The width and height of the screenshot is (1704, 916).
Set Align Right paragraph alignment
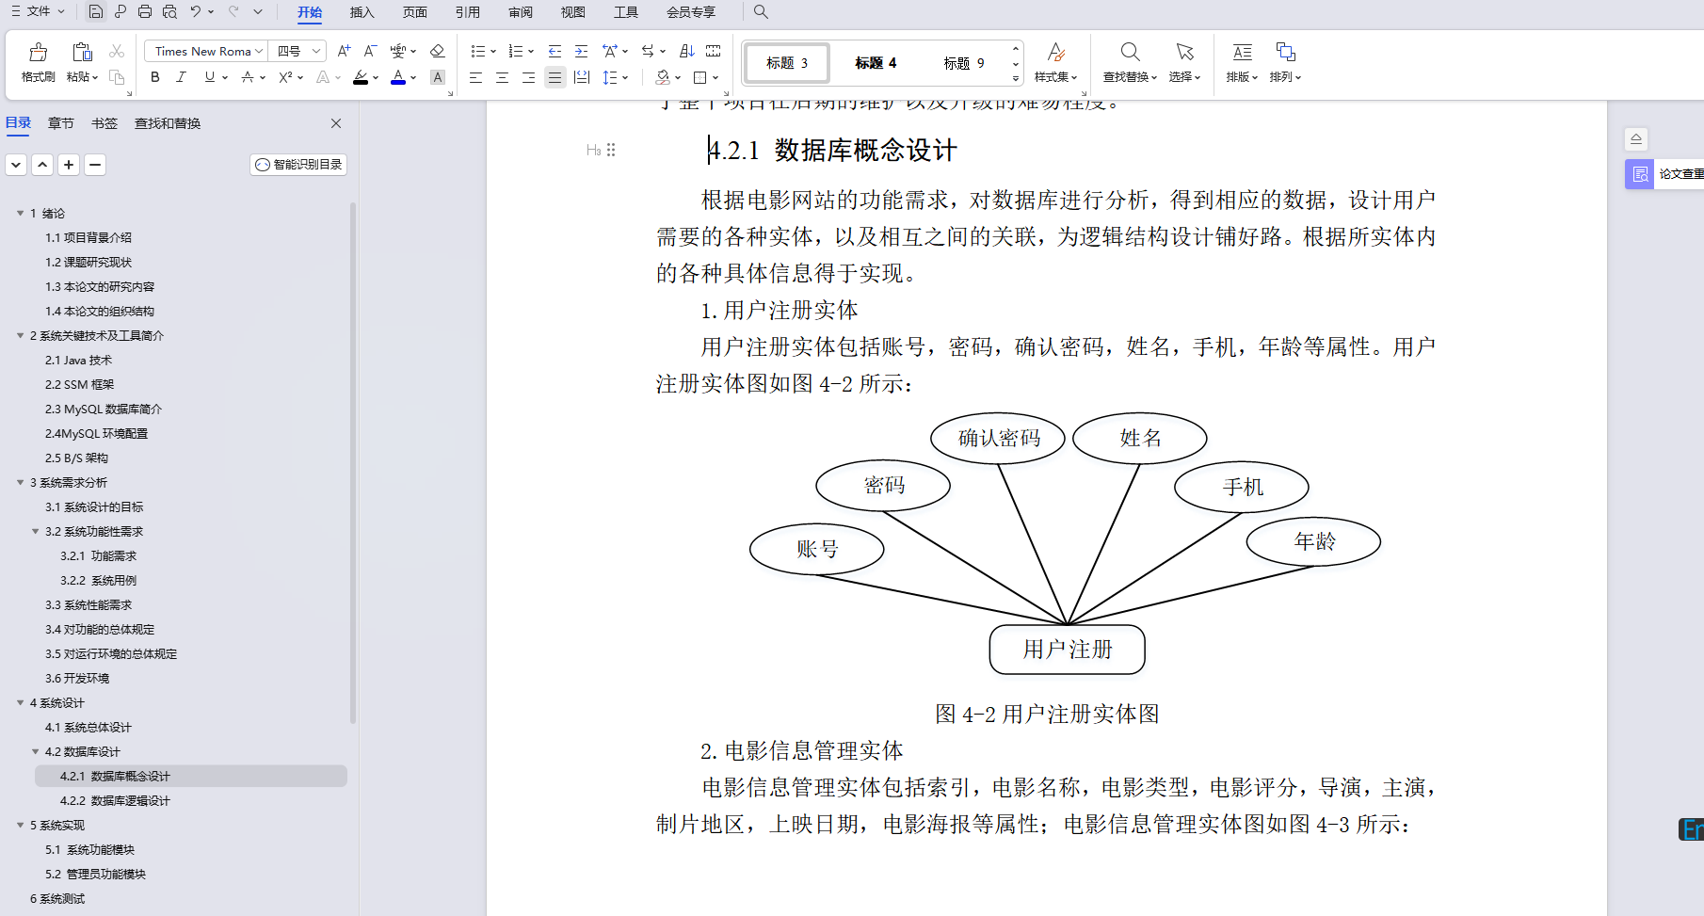tap(528, 77)
